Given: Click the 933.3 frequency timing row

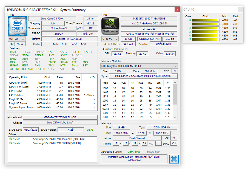Looking at the screenshot, I should 137,109.
